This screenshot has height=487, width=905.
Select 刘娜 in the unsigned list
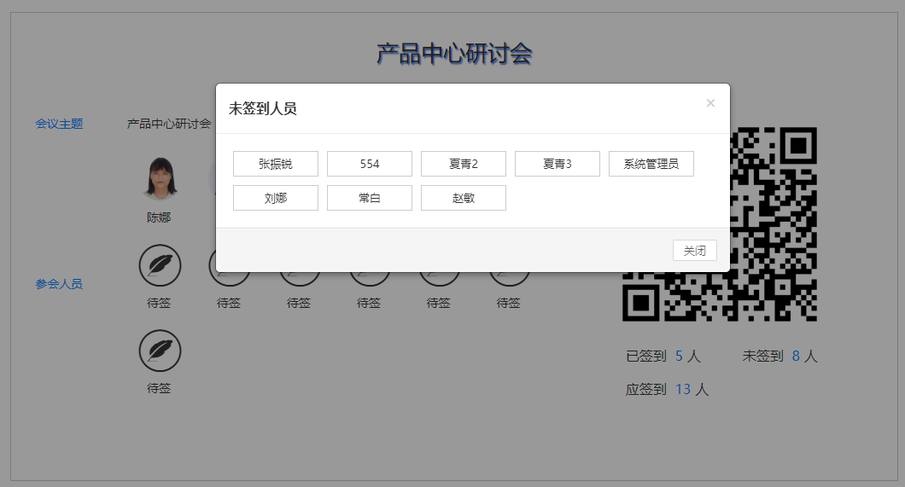point(276,198)
